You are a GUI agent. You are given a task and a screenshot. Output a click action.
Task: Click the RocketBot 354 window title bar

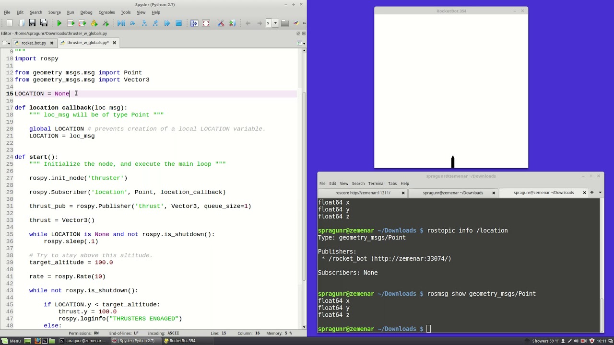tap(451, 11)
